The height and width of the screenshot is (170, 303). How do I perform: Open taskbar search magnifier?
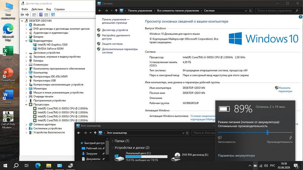[16, 165]
